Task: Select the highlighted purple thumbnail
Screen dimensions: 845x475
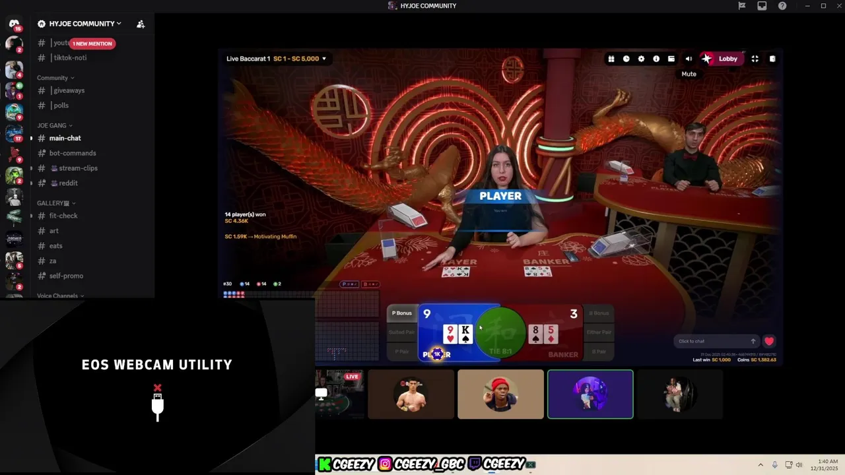Action: pos(590,395)
